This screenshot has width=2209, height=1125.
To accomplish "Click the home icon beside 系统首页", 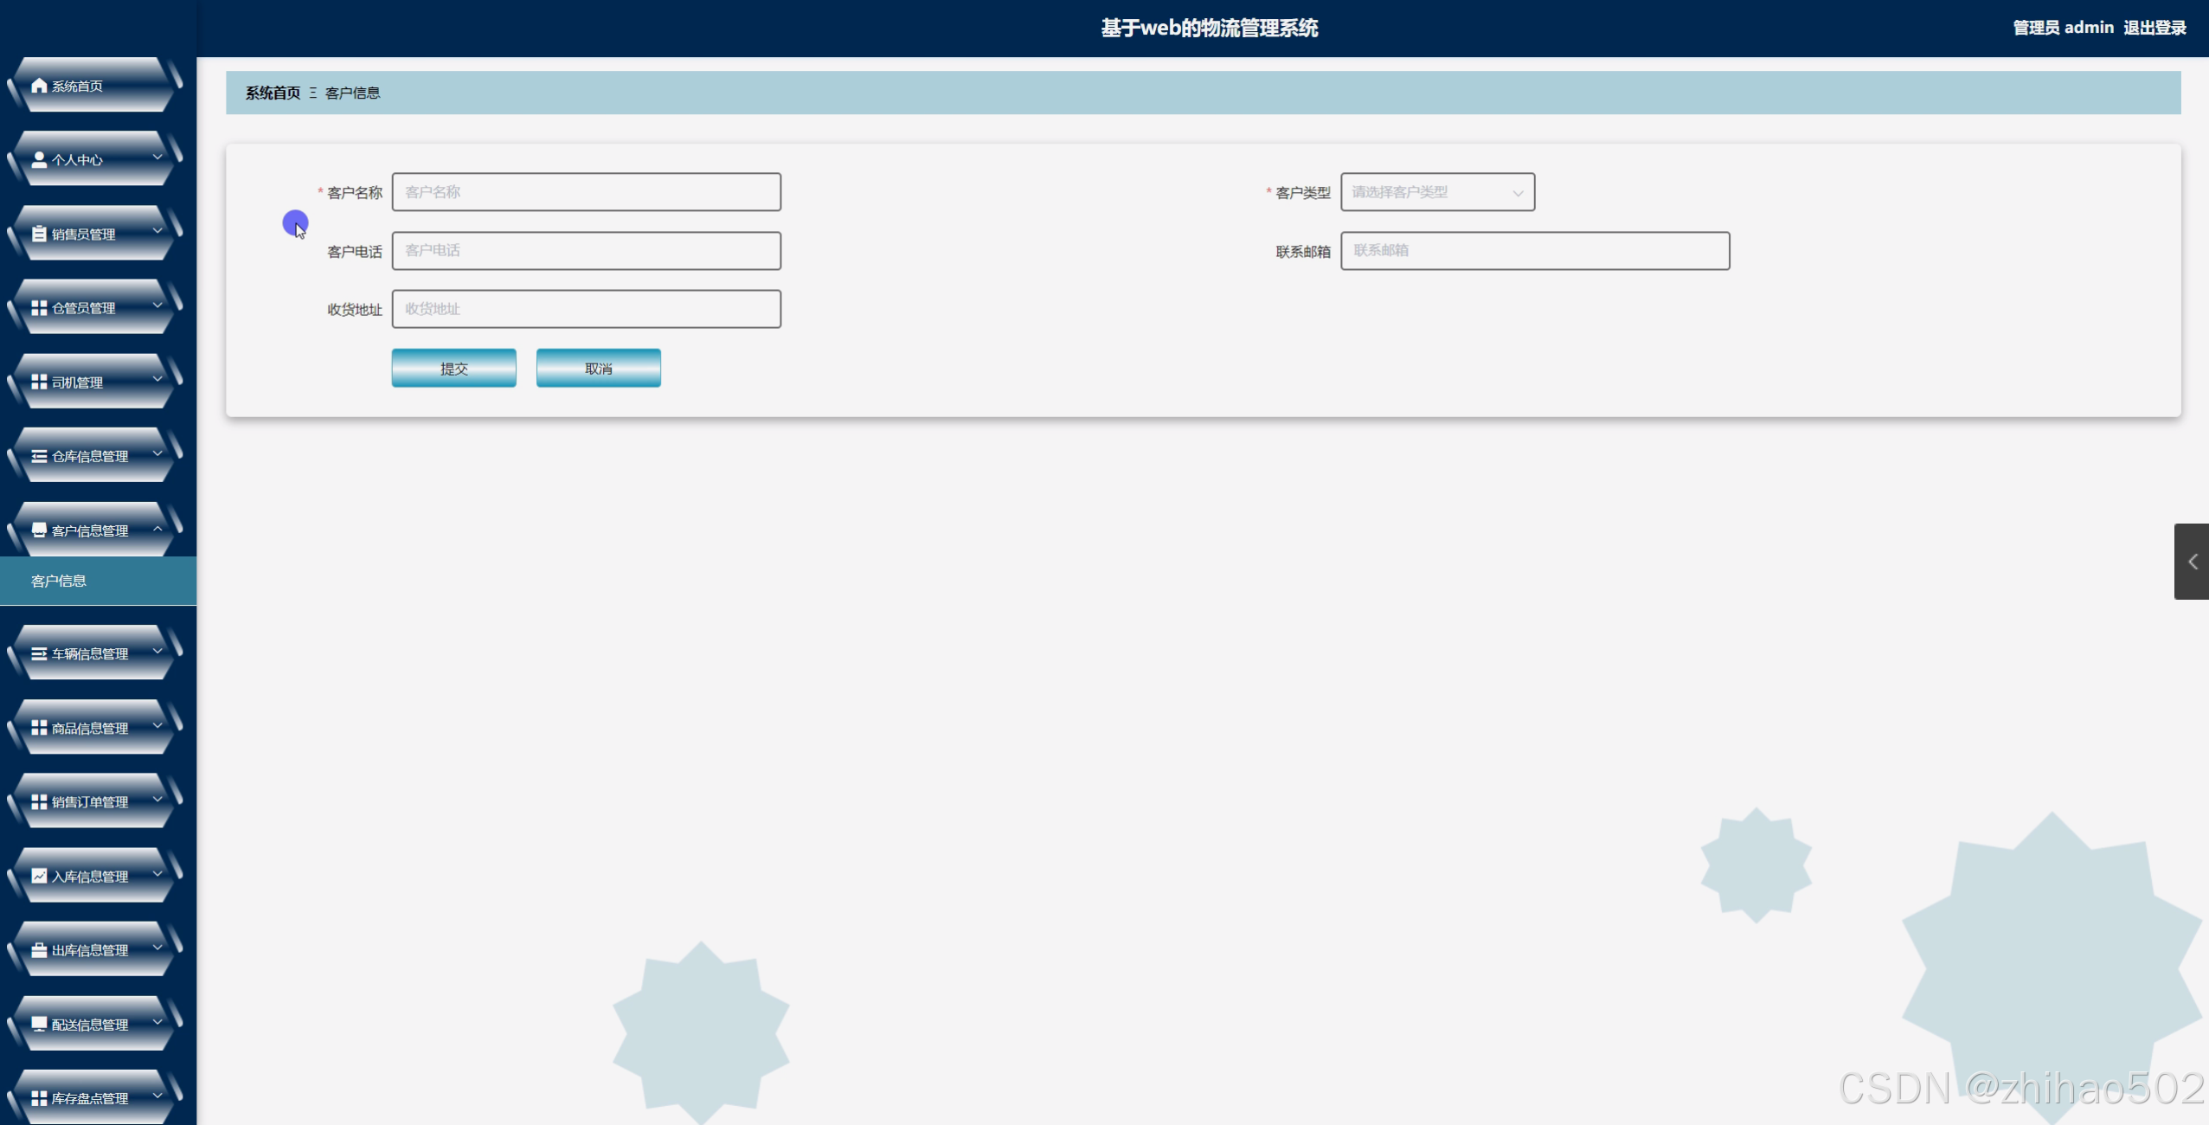I will tap(39, 86).
